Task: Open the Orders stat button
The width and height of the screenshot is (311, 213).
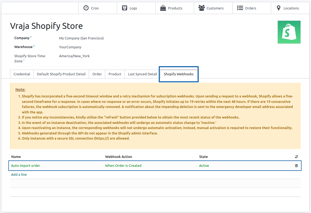Action: [x=252, y=8]
